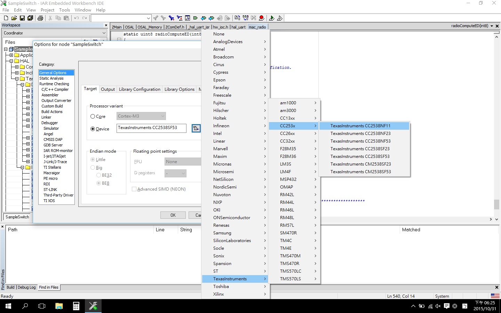Image resolution: width=501 pixels, height=313 pixels.
Task: Click the Open file toolbar icon
Action: (14, 18)
